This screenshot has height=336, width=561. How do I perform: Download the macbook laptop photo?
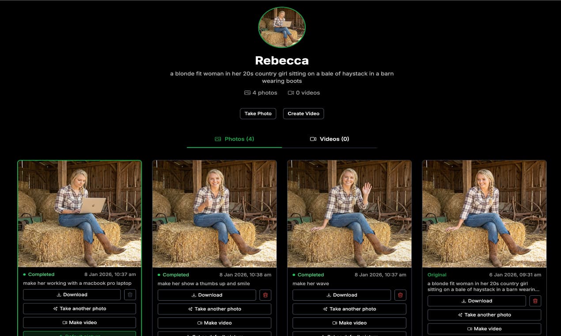tap(72, 295)
